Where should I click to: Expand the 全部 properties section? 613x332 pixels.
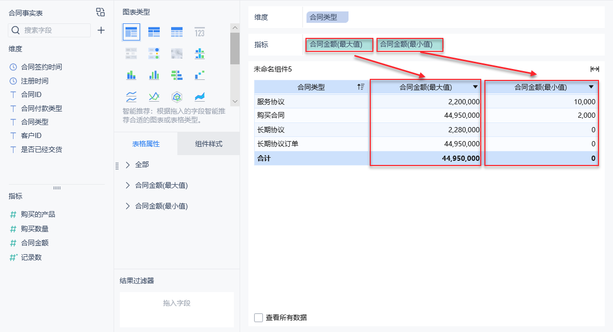pos(128,164)
